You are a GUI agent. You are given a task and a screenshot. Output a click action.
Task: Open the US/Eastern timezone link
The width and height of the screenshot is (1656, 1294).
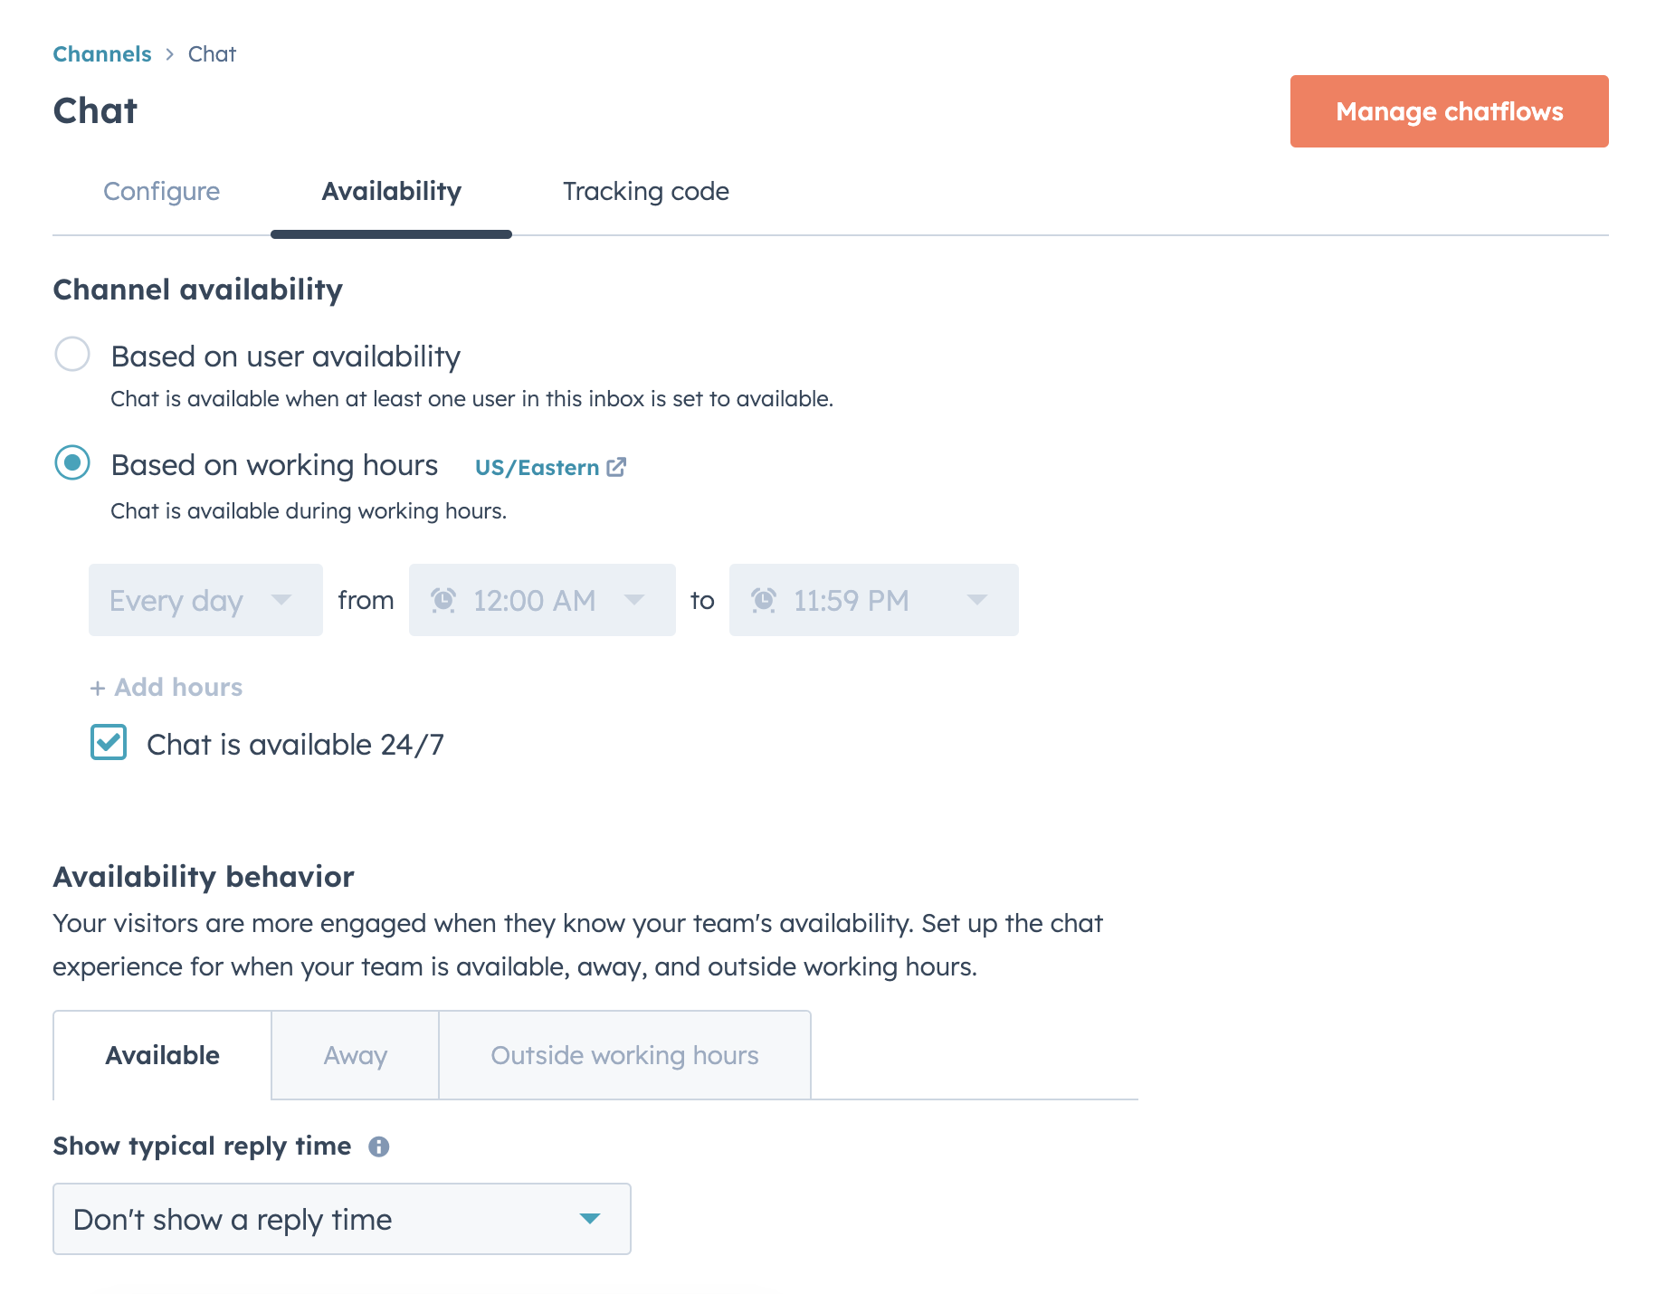click(x=538, y=468)
